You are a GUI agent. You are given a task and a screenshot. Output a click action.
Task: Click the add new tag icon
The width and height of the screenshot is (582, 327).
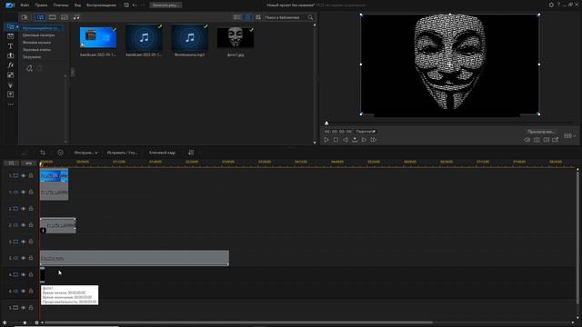coord(29,68)
